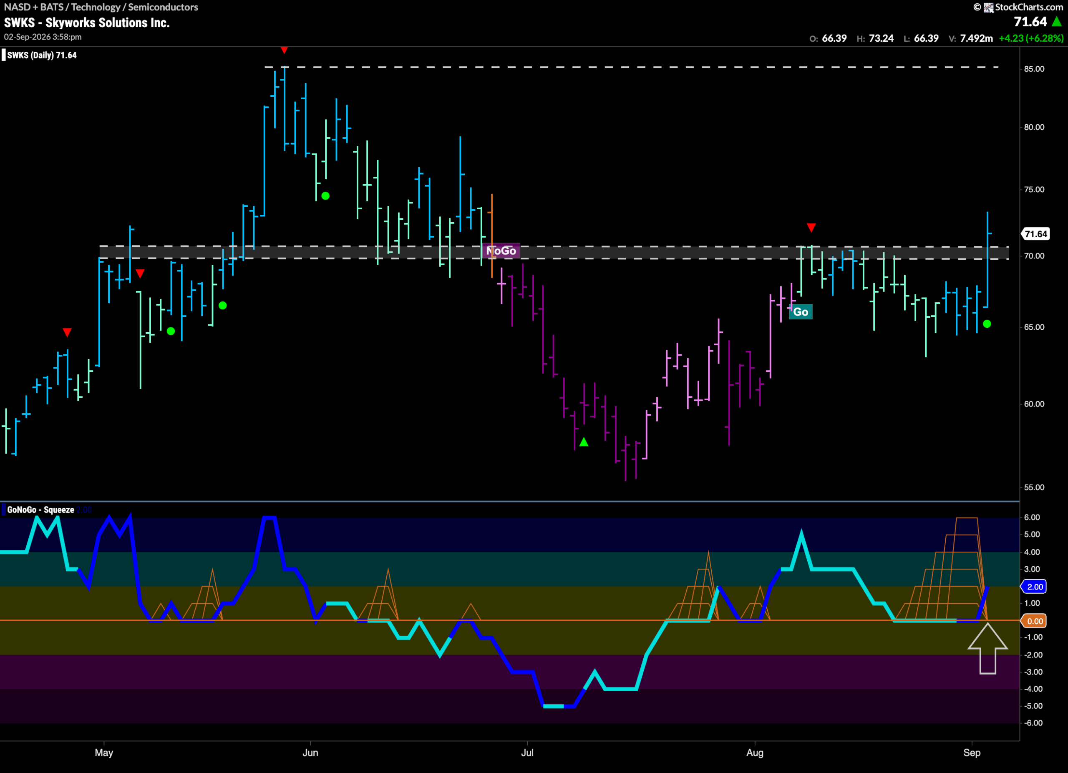Click the large 71.64 last price in the header
The width and height of the screenshot is (1068, 773).
1030,22
